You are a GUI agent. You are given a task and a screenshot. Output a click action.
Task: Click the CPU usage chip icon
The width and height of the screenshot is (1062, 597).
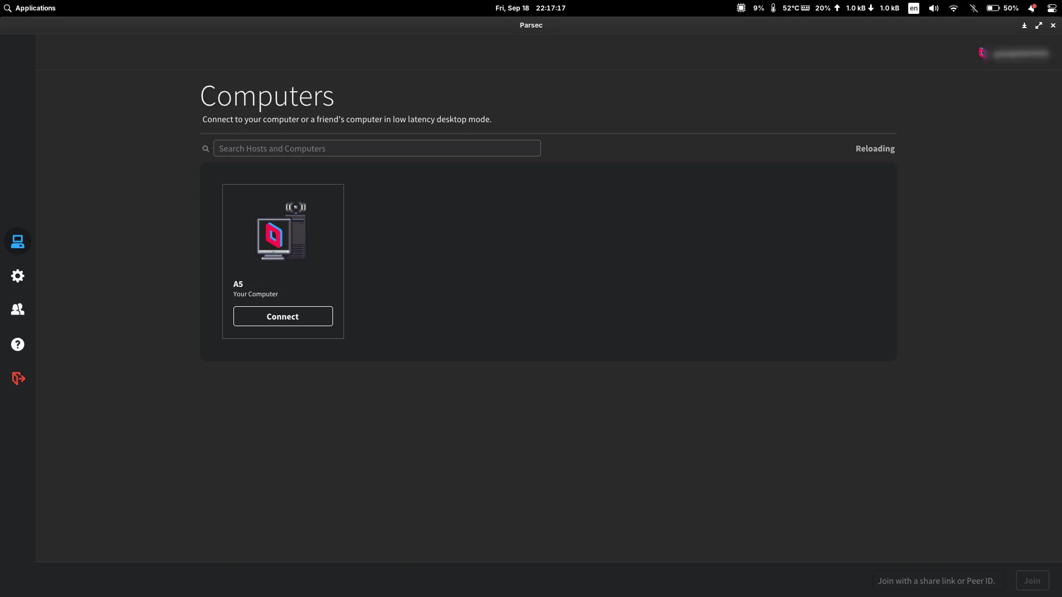741,8
